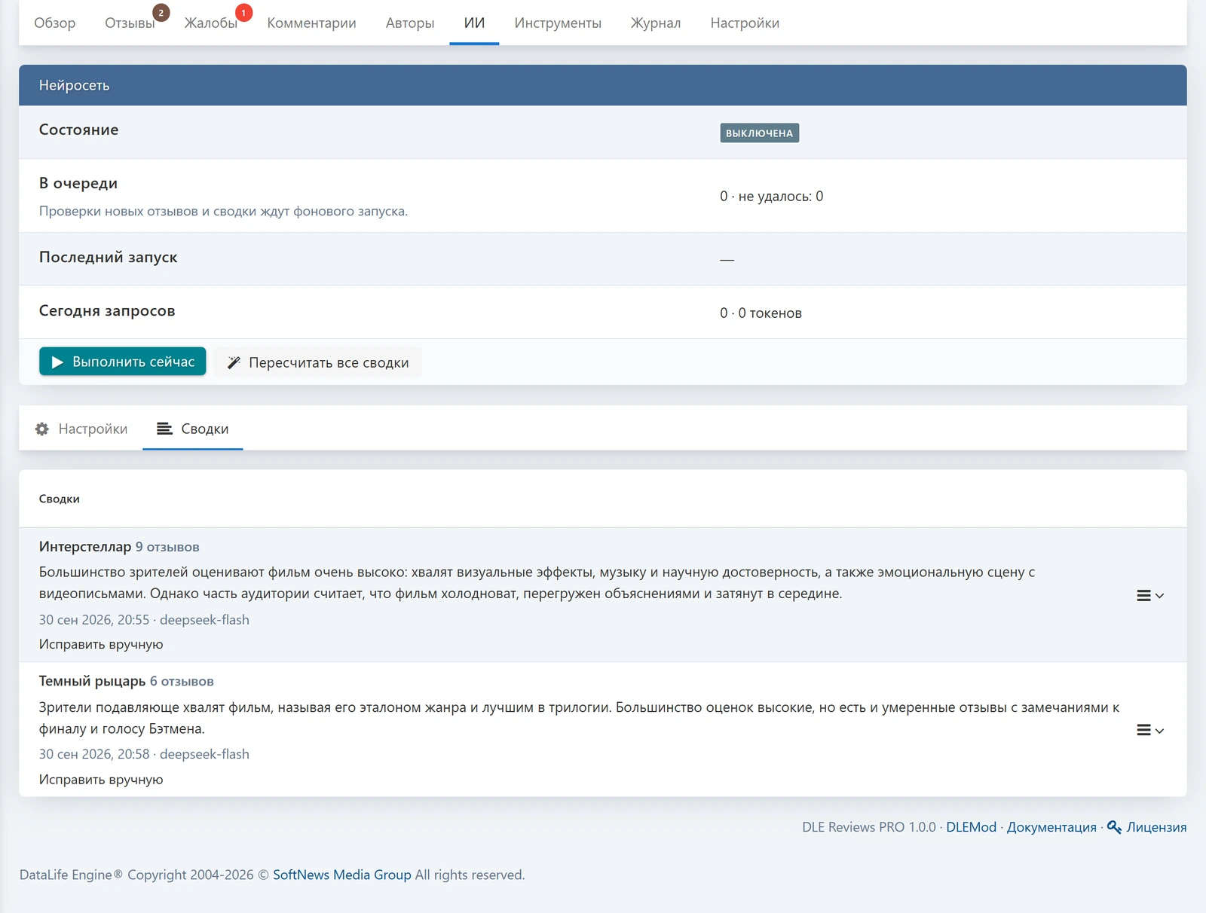This screenshot has height=913, width=1206.
Task: Open the top Настройки tab
Action: 745,23
